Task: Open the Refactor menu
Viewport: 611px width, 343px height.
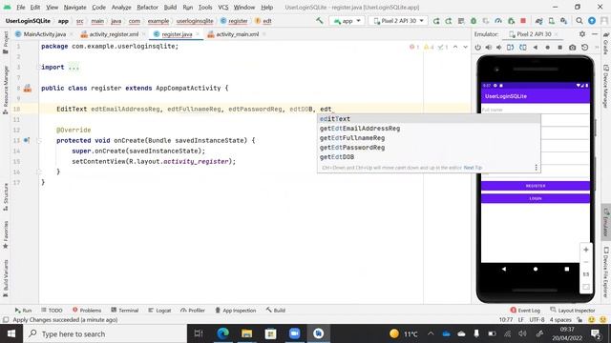Action: 147,8
